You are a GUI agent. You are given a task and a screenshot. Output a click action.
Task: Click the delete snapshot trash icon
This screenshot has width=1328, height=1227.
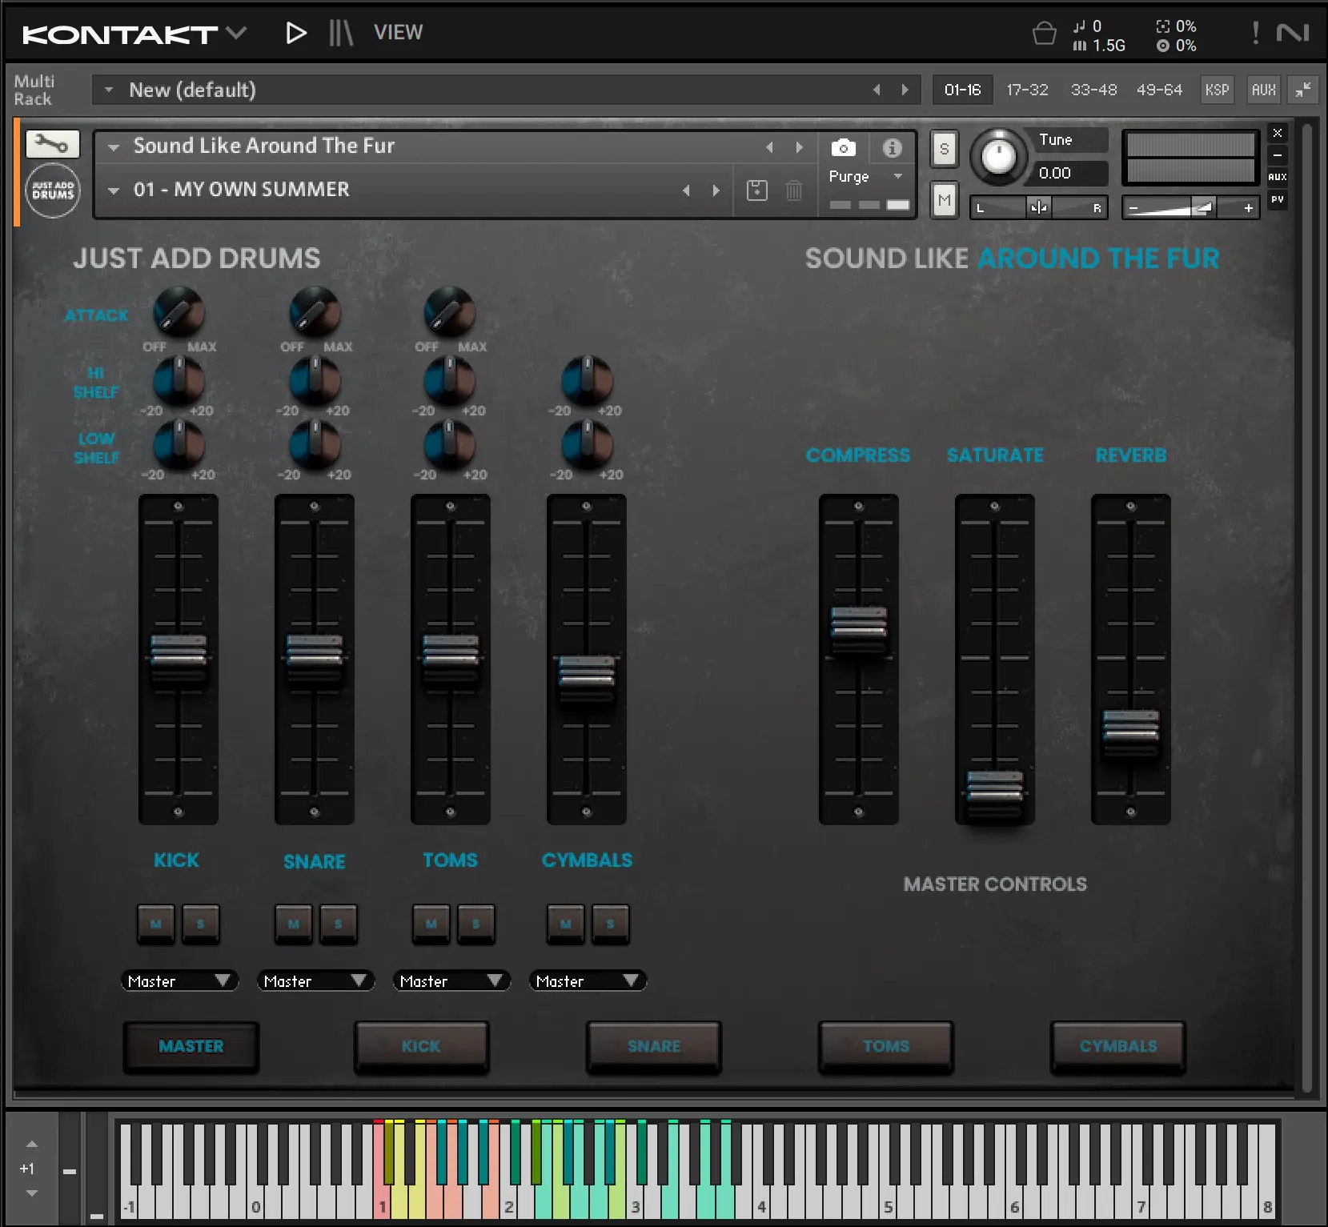click(x=793, y=190)
